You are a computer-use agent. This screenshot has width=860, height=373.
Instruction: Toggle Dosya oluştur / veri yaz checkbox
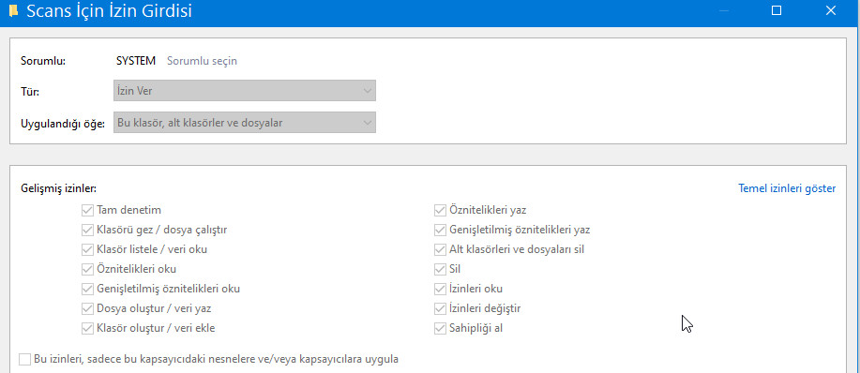(x=87, y=309)
